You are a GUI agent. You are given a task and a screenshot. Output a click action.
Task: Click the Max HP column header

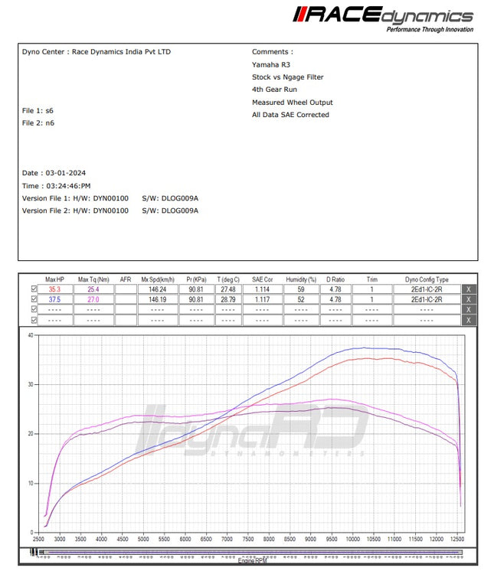pyautogui.click(x=54, y=279)
